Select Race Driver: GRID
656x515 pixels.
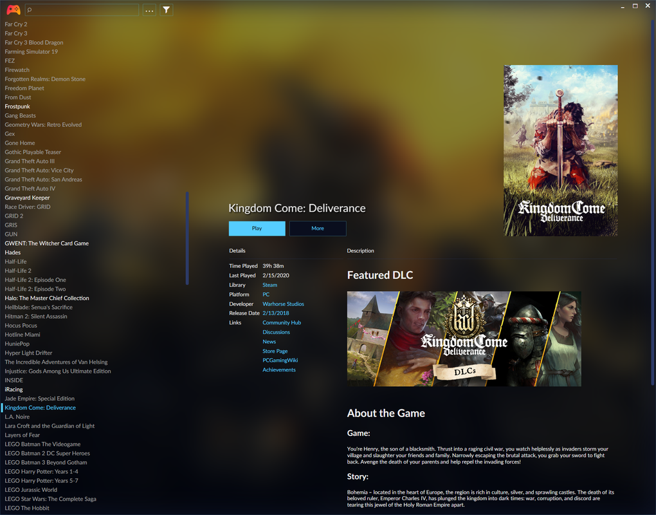27,207
